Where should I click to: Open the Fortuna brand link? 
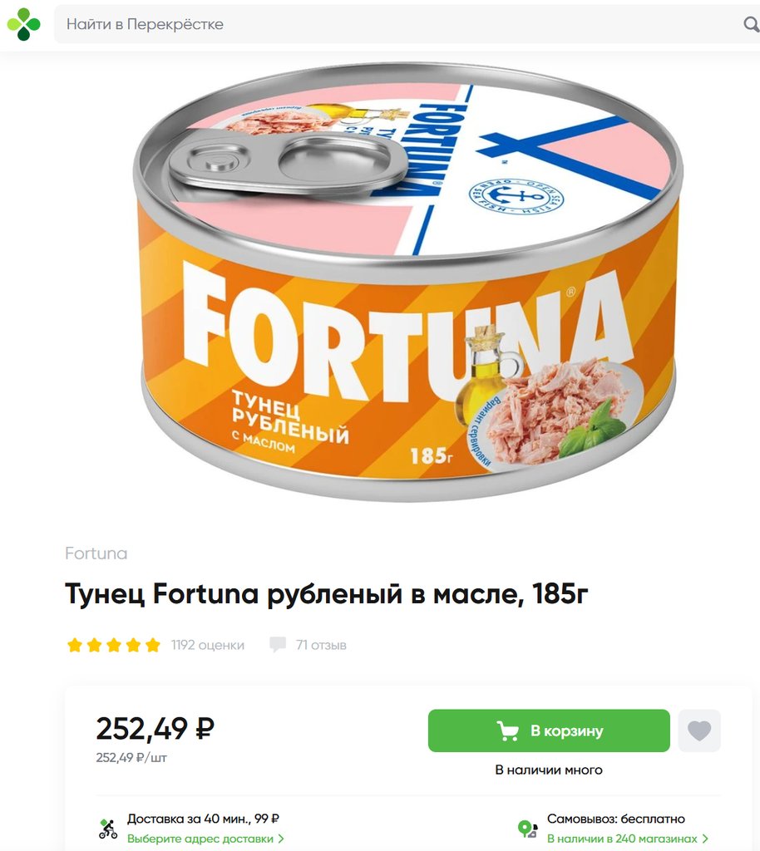(96, 553)
